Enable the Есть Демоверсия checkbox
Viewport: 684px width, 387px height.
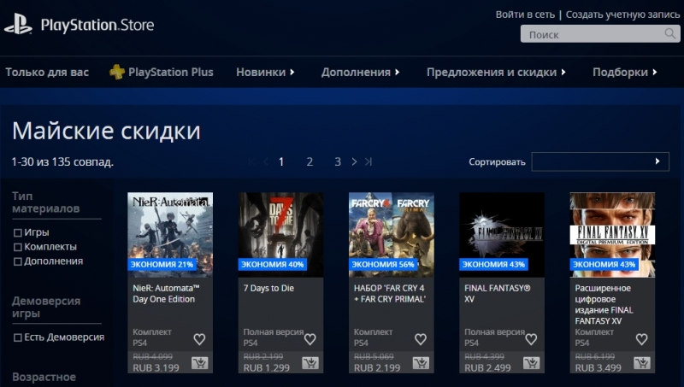point(17,337)
